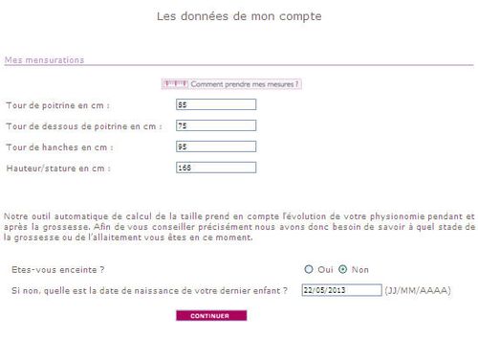
Task: Click the 'Hauteur/stature en cm' label
Action: click(58, 169)
